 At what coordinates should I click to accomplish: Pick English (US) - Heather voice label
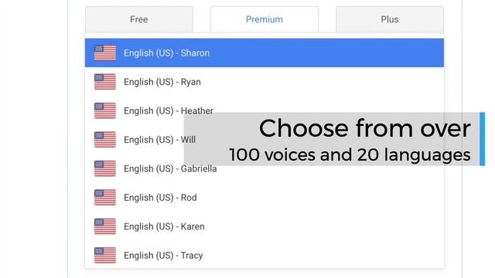click(x=169, y=111)
